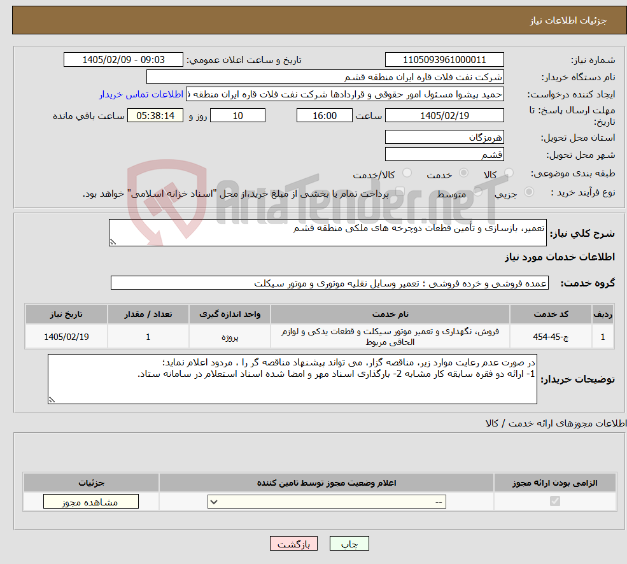Grab the resize handle of توضیحات خریدار box
627x564 pixels.
pos(52,400)
